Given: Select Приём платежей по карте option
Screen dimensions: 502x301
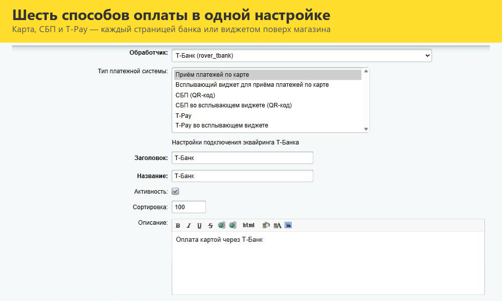Looking at the screenshot, I should (x=268, y=75).
